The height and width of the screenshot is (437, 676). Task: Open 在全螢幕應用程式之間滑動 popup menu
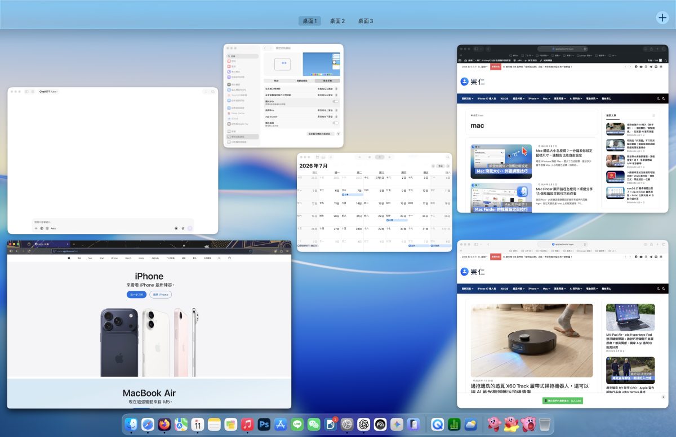(328, 95)
